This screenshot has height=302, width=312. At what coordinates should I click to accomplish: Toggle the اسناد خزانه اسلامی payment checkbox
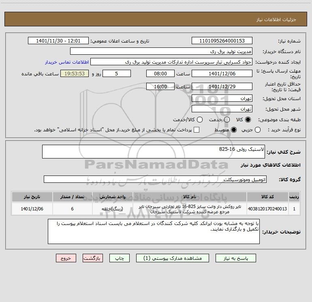coord(197,130)
